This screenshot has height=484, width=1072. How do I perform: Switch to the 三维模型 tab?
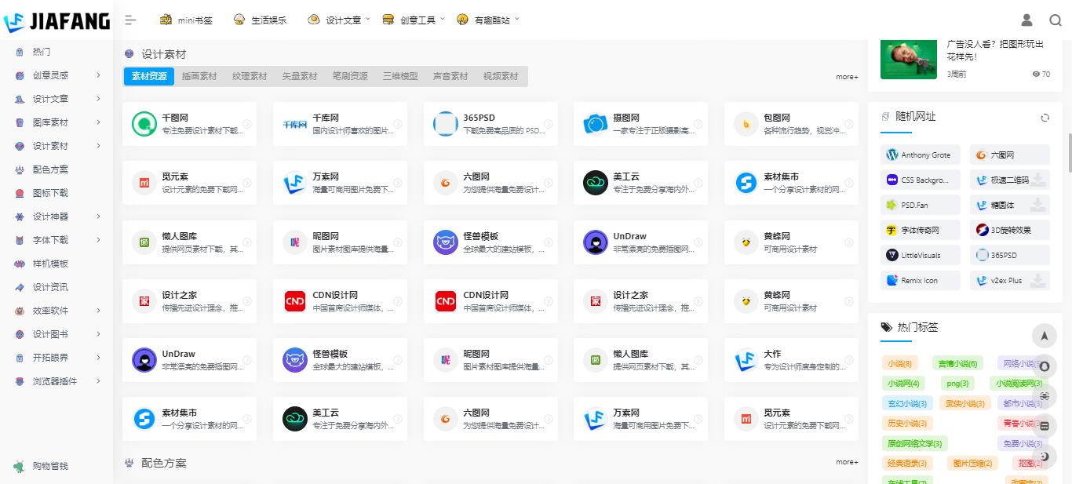coord(400,76)
